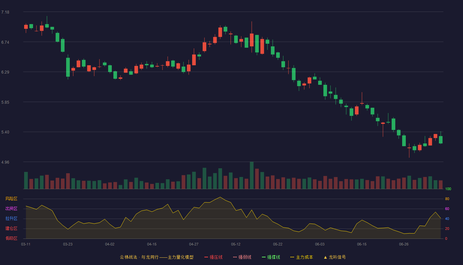Click the tallest volume bar in the chart
Screen dimensions: 463x265
[252, 175]
